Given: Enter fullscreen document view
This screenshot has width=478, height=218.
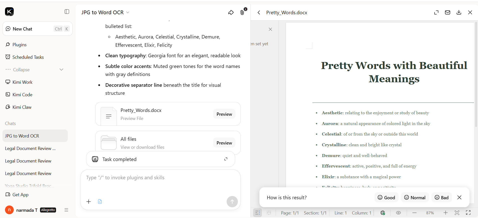Looking at the screenshot, I should click(x=468, y=213).
